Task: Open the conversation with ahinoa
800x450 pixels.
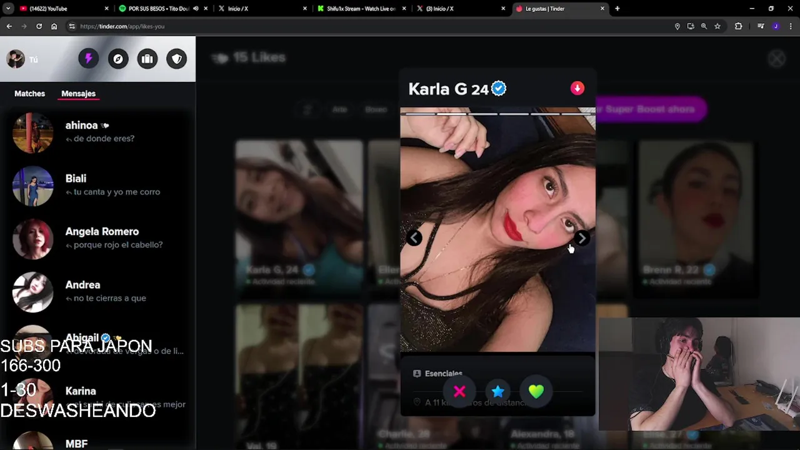Action: point(97,132)
